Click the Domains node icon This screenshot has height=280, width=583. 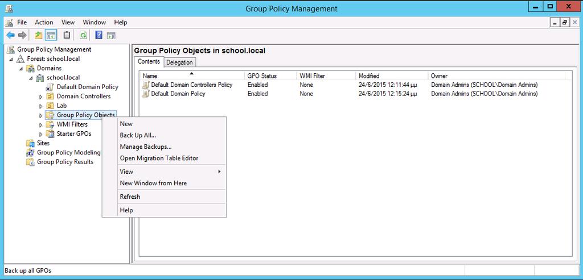pos(31,68)
